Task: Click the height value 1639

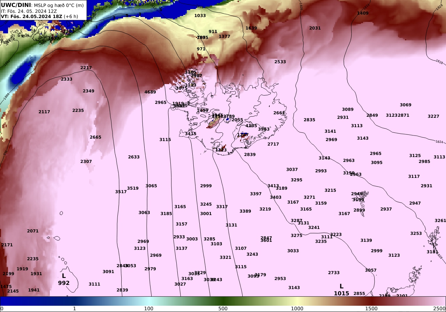Action: tap(251, 28)
